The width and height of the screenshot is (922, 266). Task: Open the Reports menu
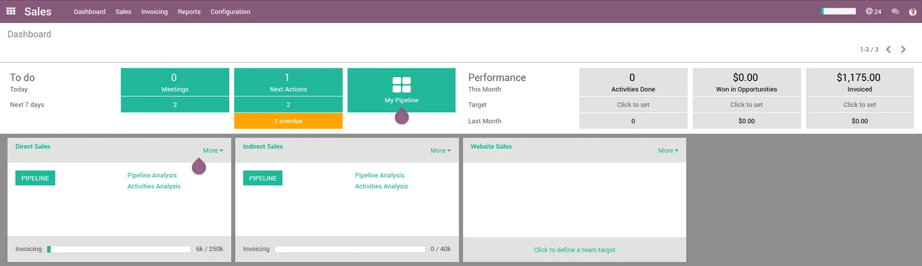(x=189, y=12)
